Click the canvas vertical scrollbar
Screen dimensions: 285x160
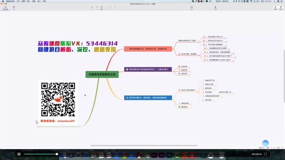point(284,76)
